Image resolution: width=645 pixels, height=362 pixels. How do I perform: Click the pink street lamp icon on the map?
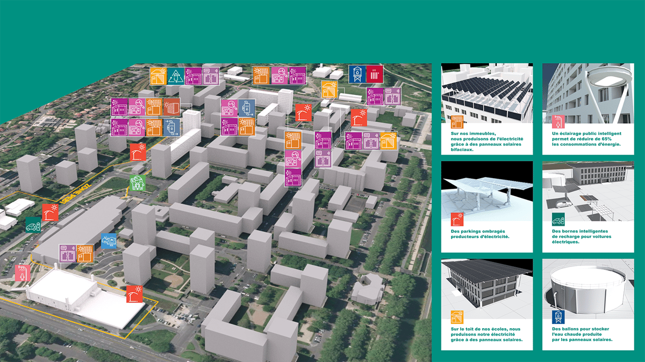22,272
